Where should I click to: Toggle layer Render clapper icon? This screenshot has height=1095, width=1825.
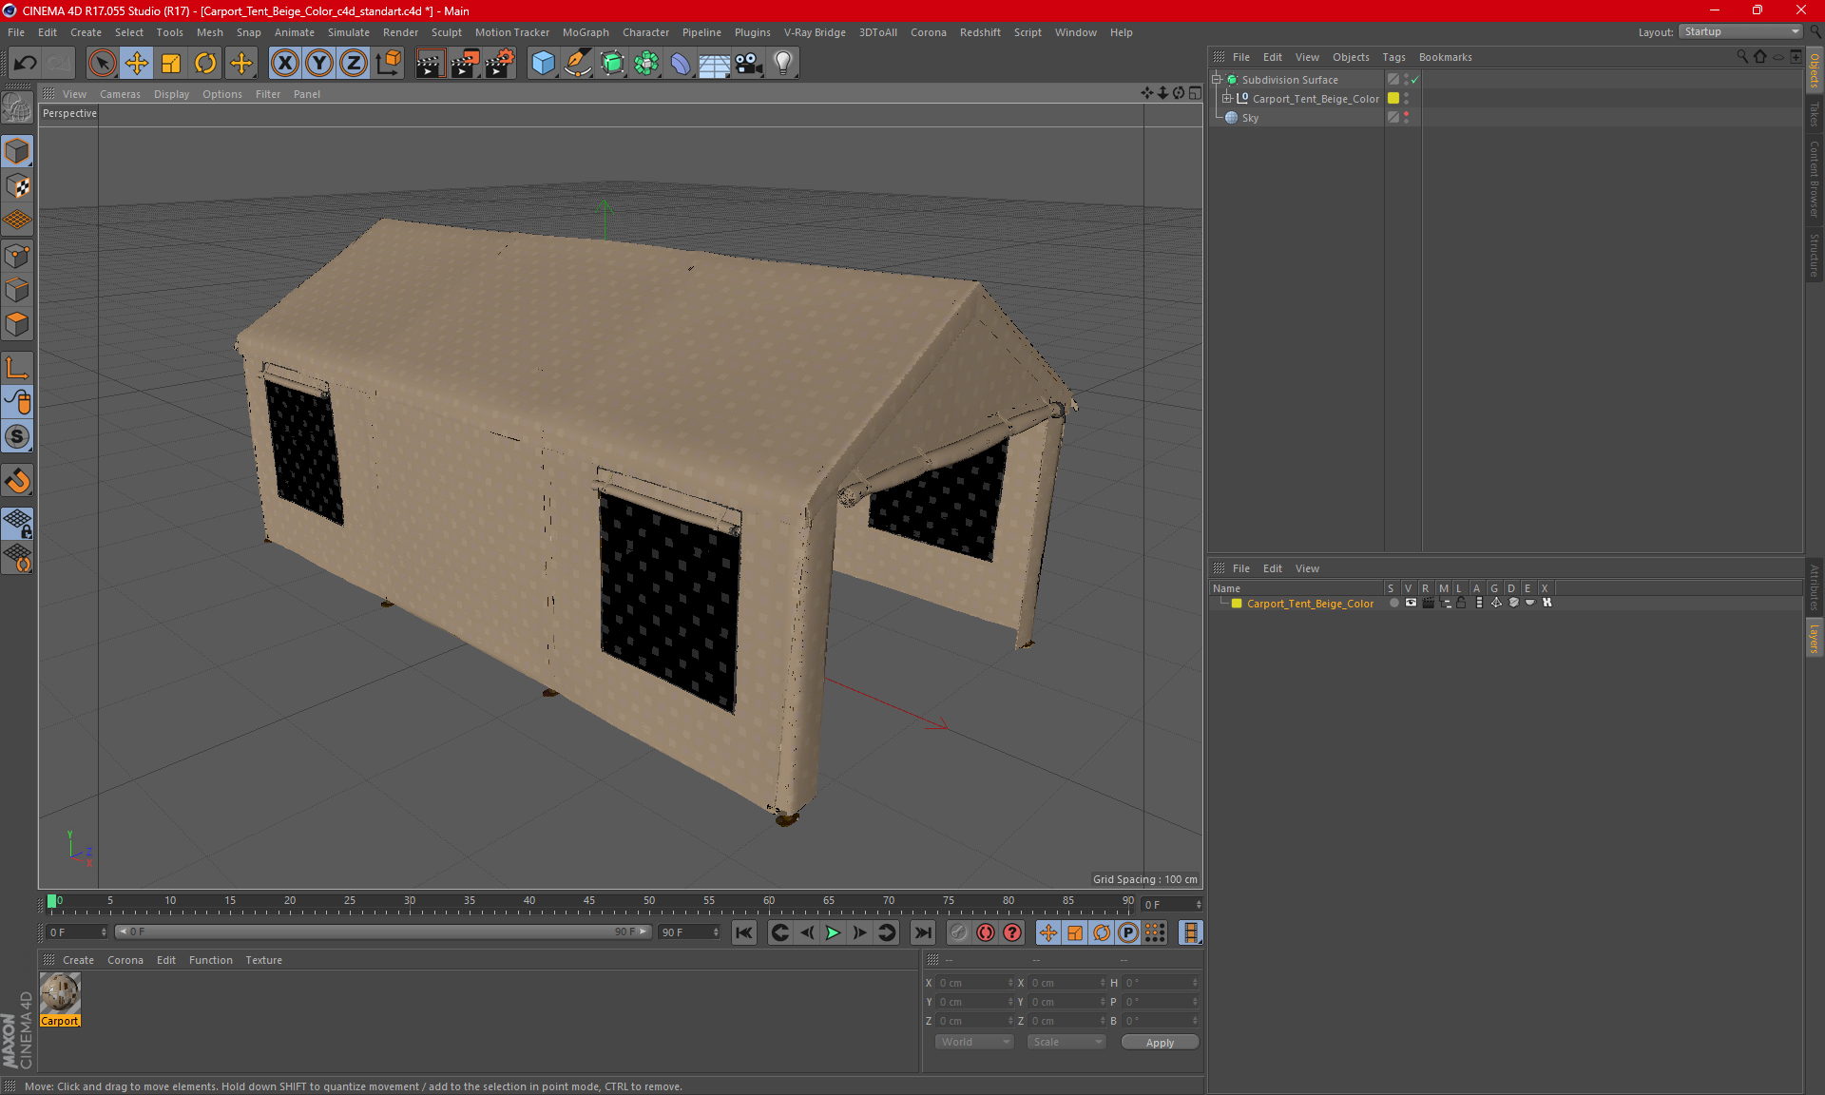click(1428, 603)
